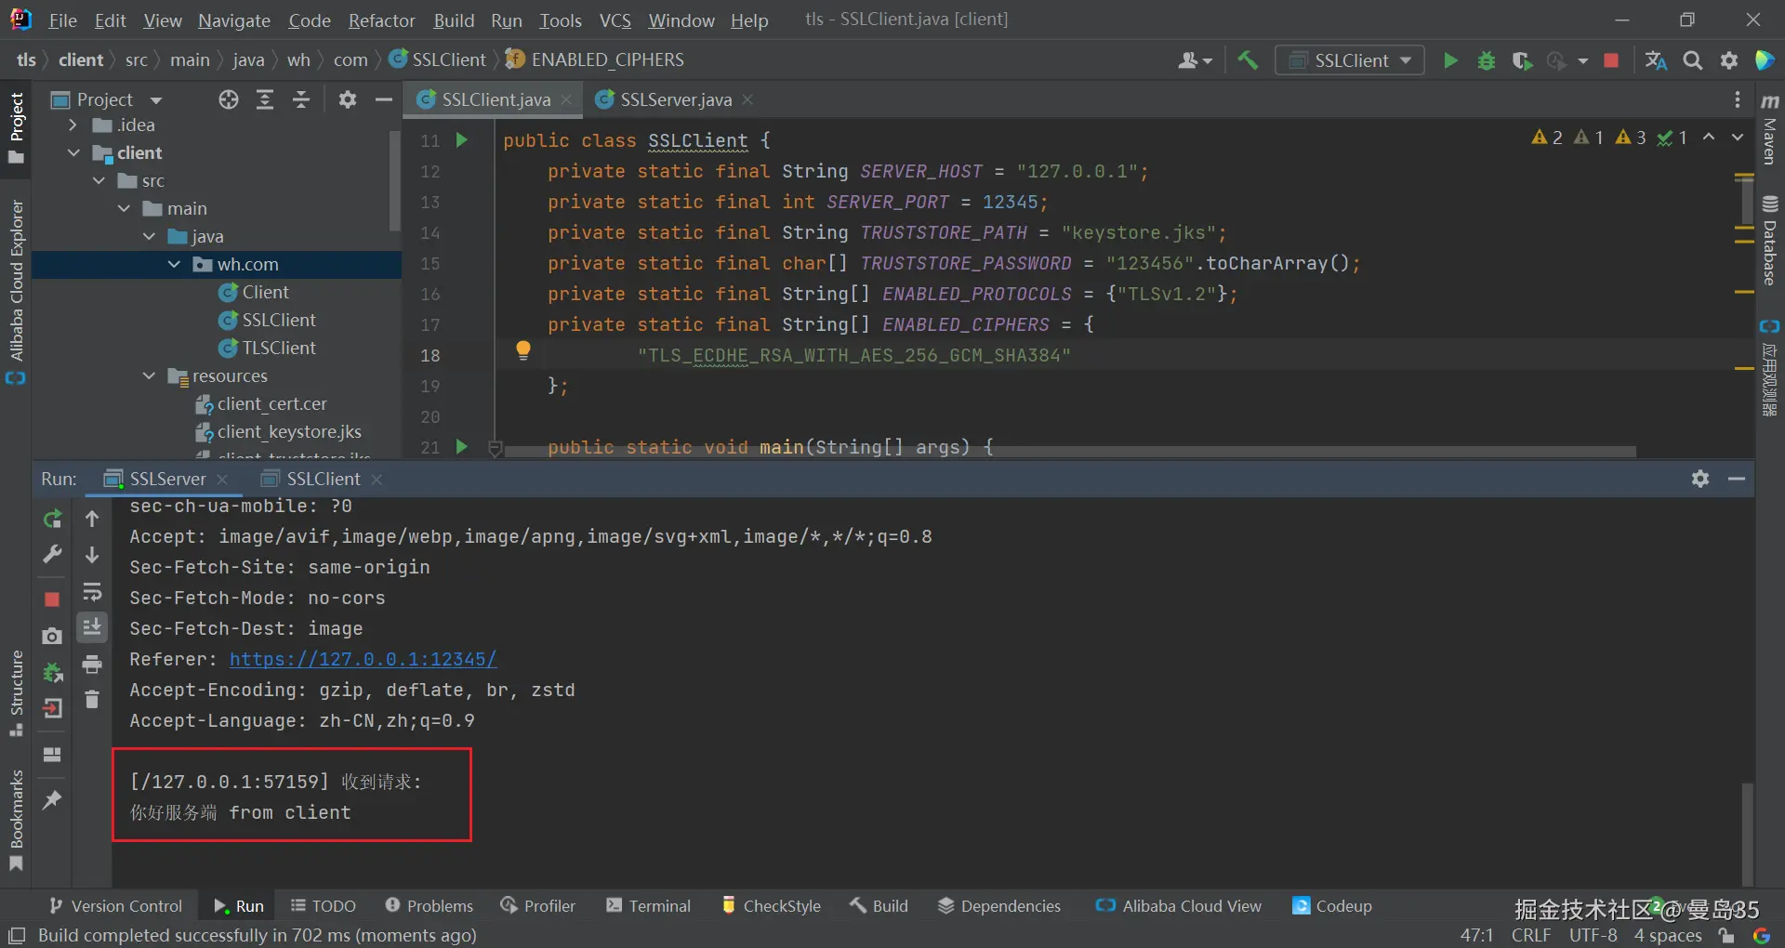Toggle read-only lock icon in status bar
The height and width of the screenshot is (948, 1785).
(1726, 935)
